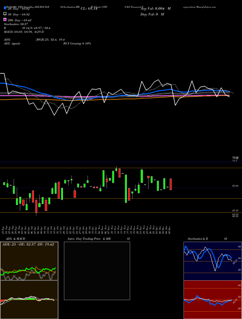The height and width of the screenshot is (319, 242).
Task: Open the empty Intra Day Trading Price chart panel
Action: [x=97, y=271]
